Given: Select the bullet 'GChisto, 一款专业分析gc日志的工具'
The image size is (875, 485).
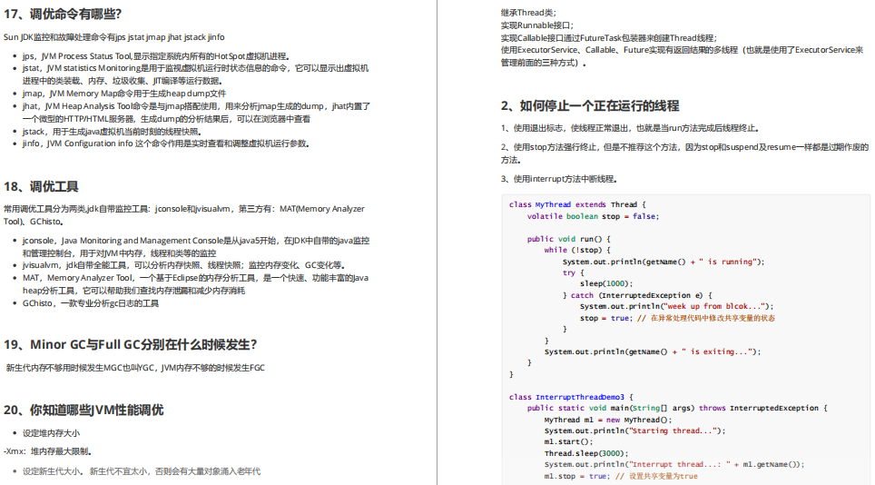Looking at the screenshot, I should pyautogui.click(x=91, y=303).
